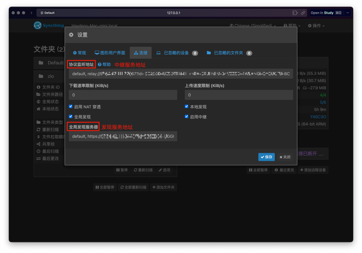Toggle the 启用中继 checkbox off
The width and height of the screenshot is (362, 253).
click(x=187, y=116)
